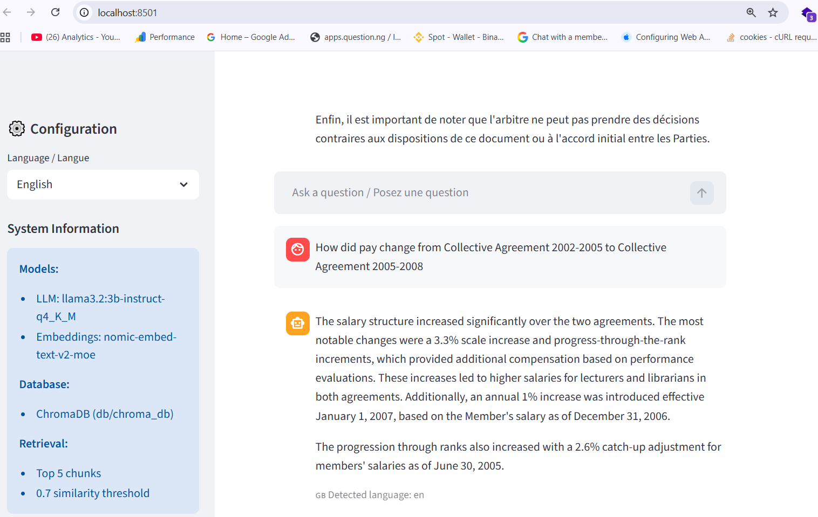Click the System Information heading

(63, 229)
